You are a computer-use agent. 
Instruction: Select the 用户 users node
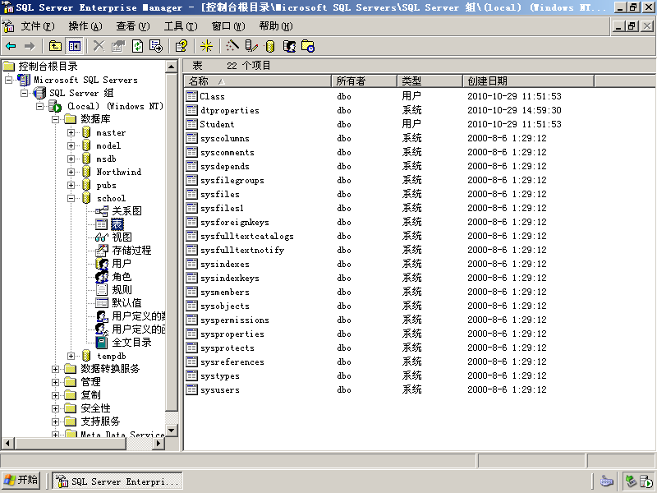click(121, 264)
